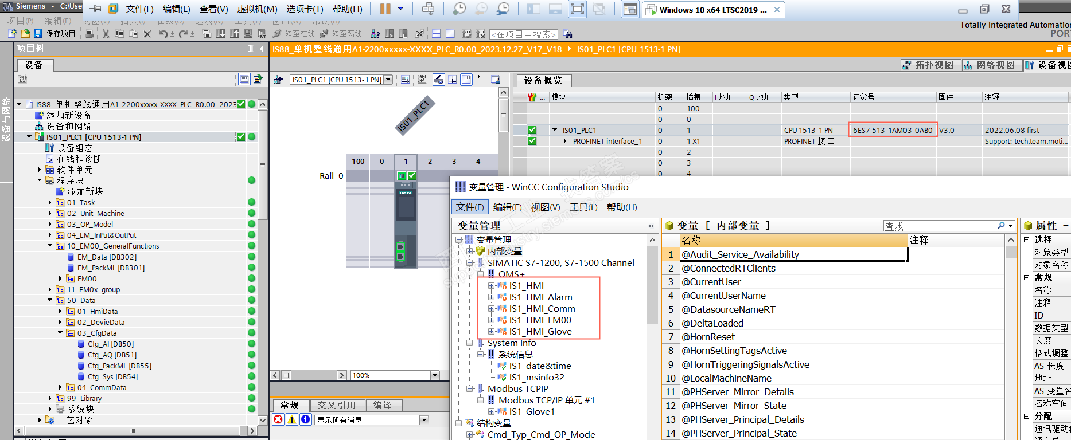Click the split editor horizontally icon

pyautogui.click(x=437, y=34)
